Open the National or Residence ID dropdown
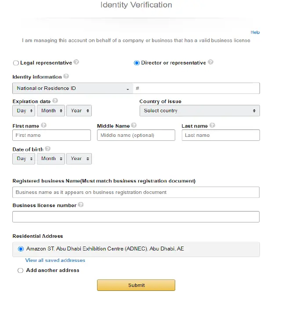Screen dimensions: 285x315 pyautogui.click(x=72, y=88)
